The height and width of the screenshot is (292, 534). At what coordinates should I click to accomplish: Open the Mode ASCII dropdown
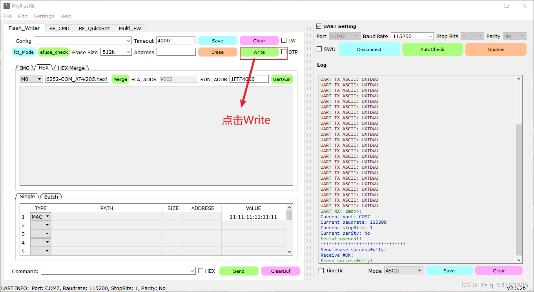click(404, 271)
